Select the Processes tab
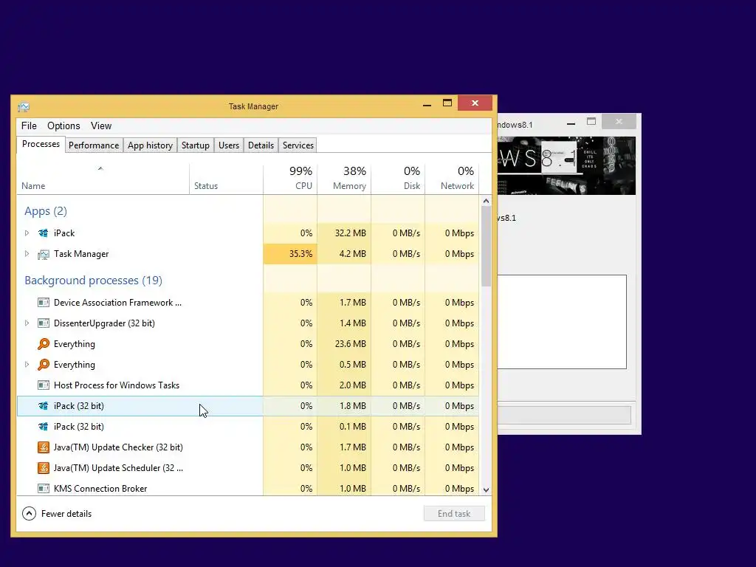756x567 pixels. [x=41, y=144]
